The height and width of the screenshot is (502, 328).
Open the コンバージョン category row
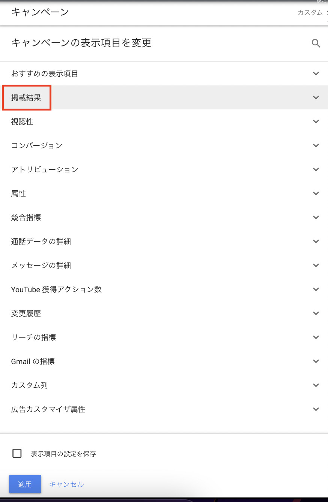tap(37, 145)
